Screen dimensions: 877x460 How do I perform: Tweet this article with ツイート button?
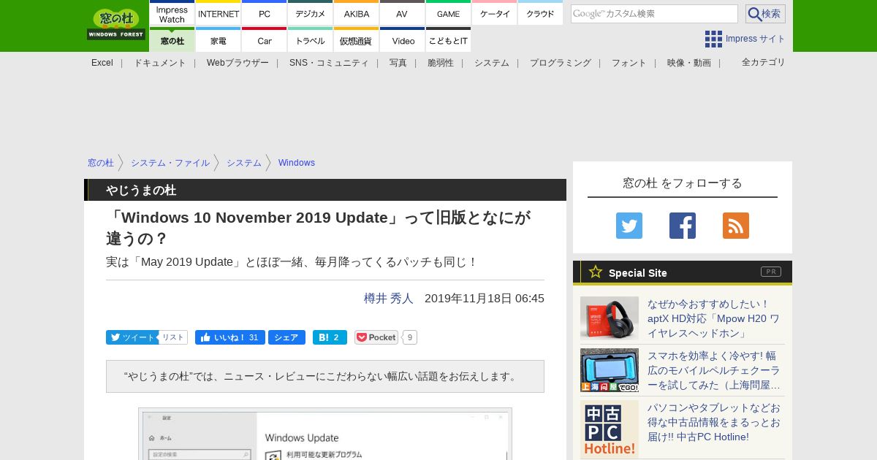[132, 337]
